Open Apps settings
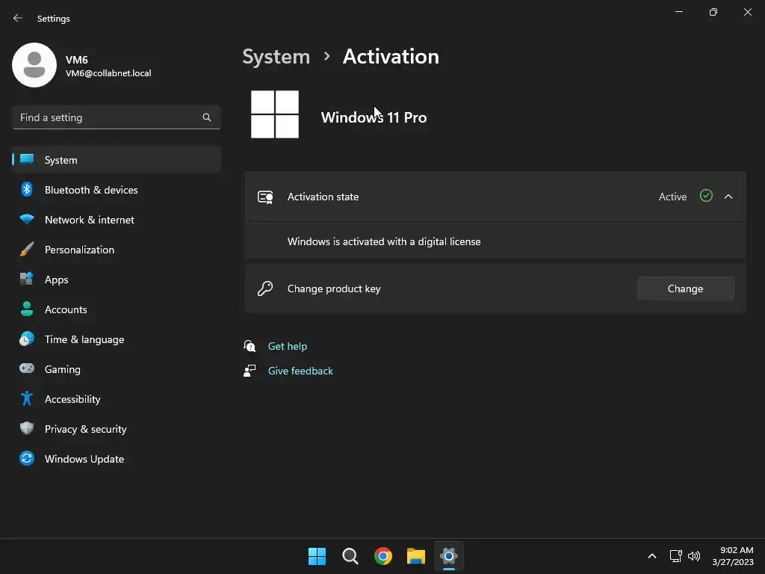 point(116,280)
